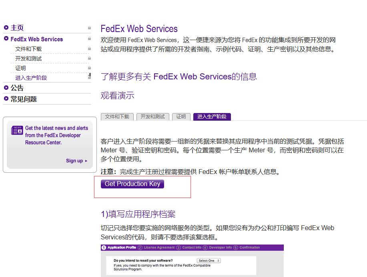This screenshot has height=277, width=367.
Task: Click the lock icon beside 开发和测试
Action: (89, 58)
